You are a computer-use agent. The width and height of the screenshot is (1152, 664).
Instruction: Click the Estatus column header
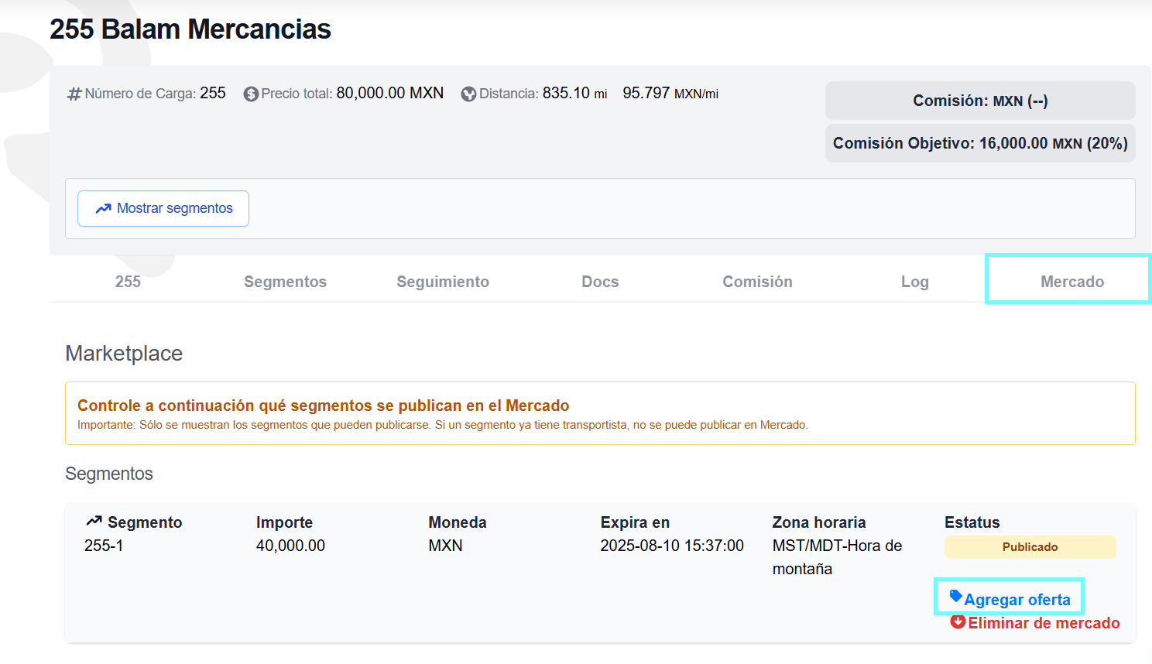[x=972, y=522]
